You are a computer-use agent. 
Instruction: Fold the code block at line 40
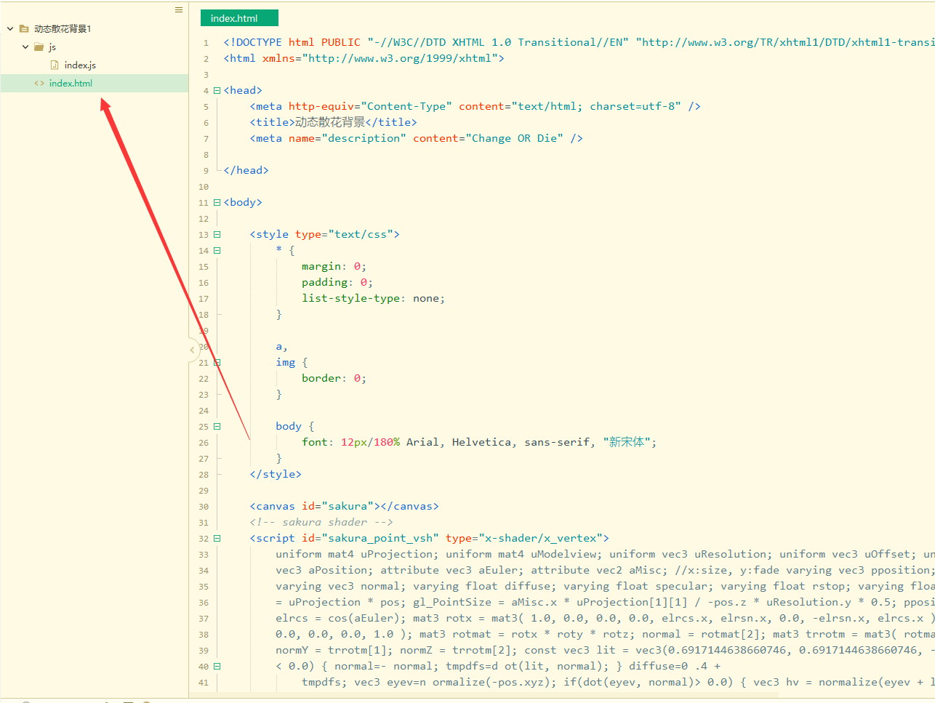[217, 667]
